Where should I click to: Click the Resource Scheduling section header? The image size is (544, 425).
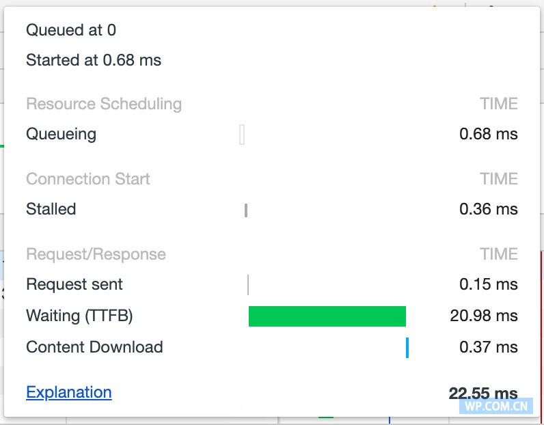104,104
